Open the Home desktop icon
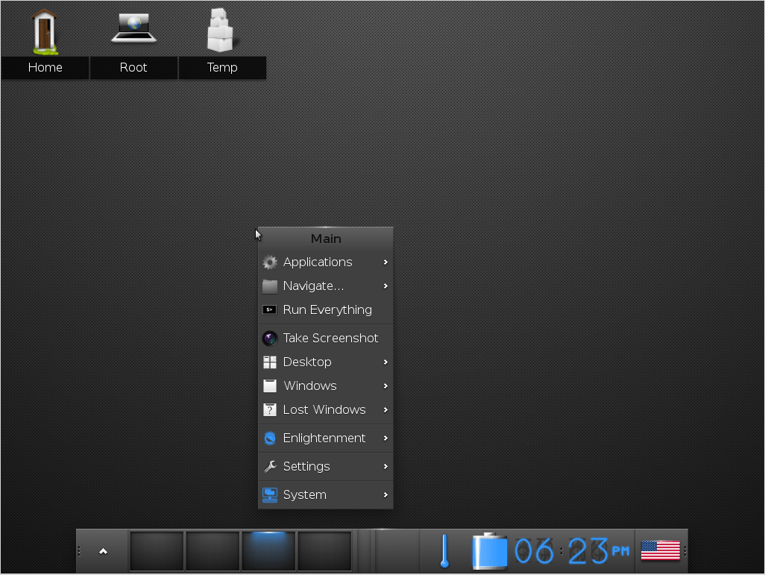This screenshot has height=575, width=765. 45,31
